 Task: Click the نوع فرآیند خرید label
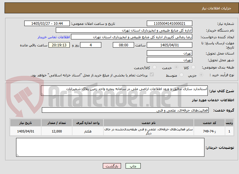coord(222,75)
